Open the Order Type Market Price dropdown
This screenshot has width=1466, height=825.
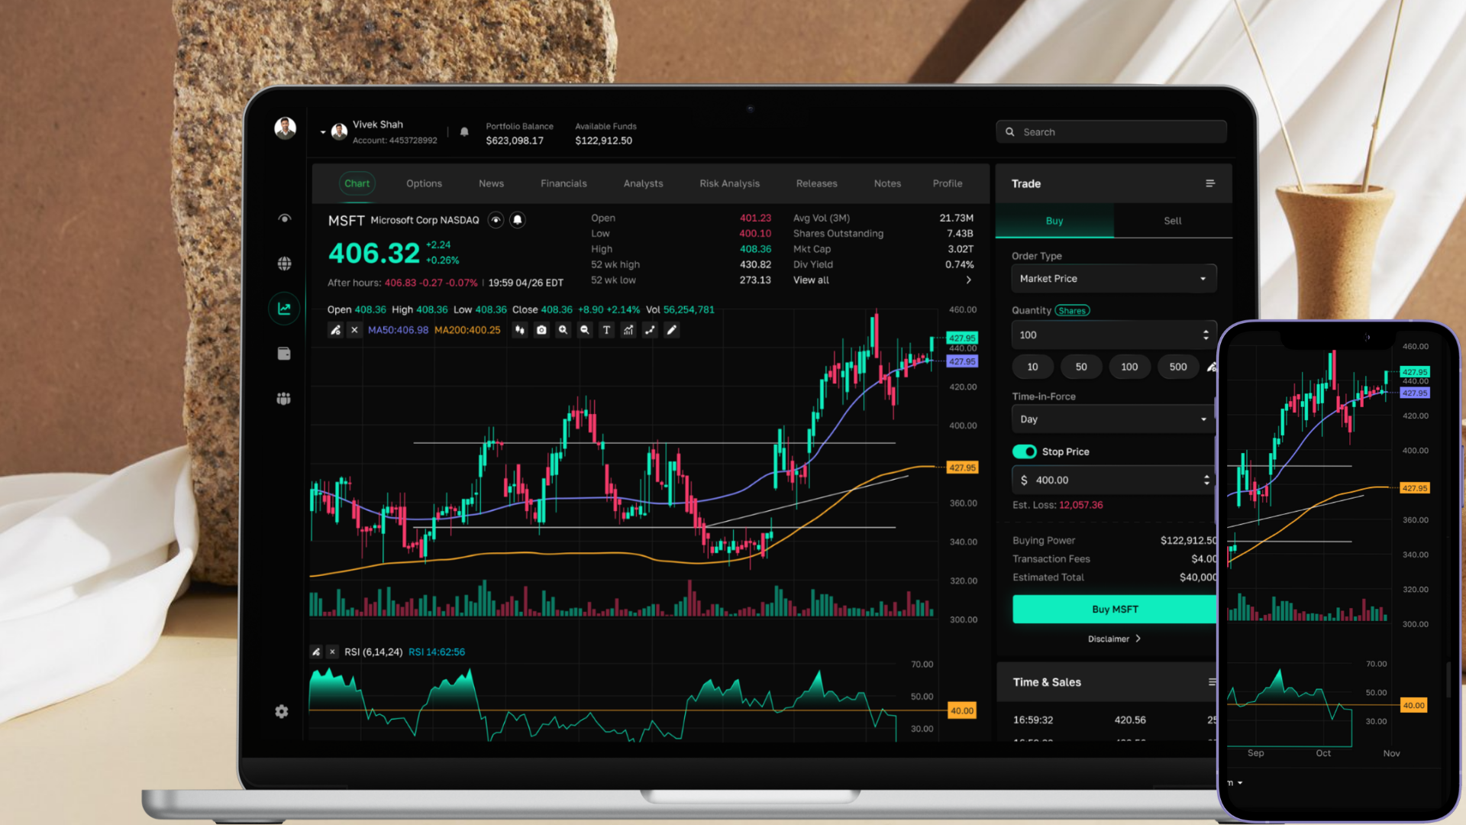pos(1113,278)
